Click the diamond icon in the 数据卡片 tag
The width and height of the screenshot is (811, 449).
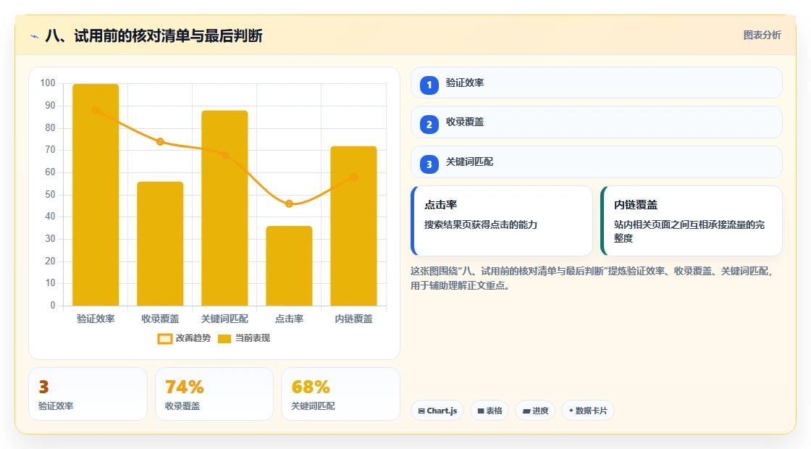click(x=571, y=410)
